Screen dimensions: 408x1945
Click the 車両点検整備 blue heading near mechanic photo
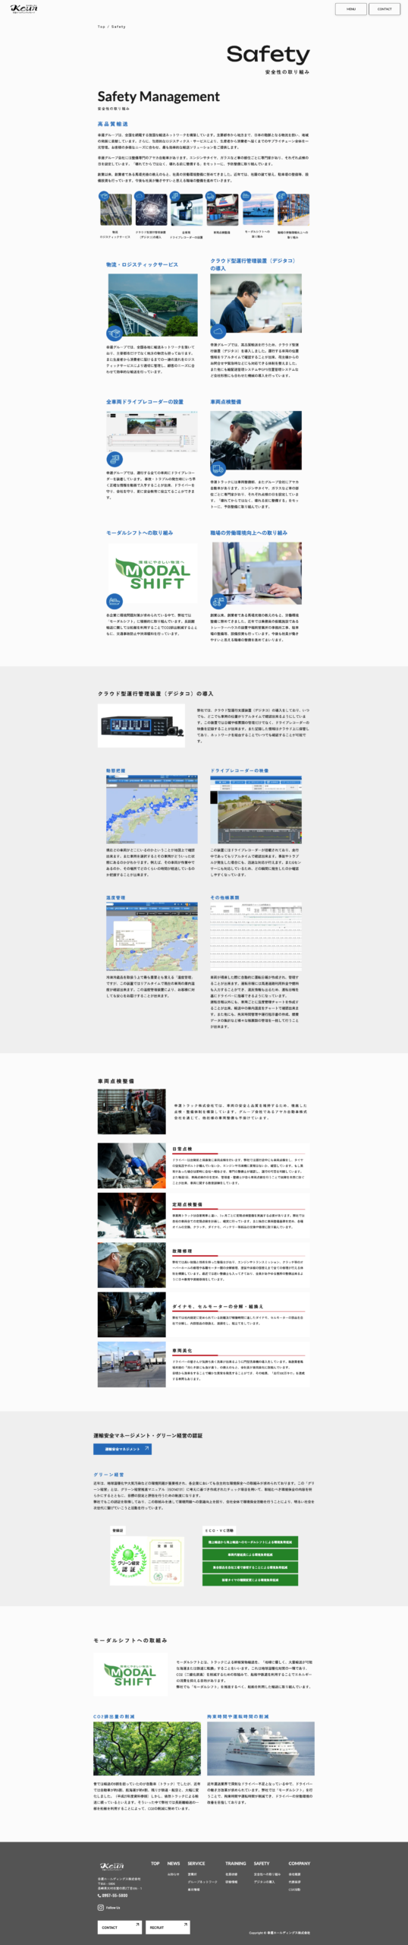coord(225,402)
